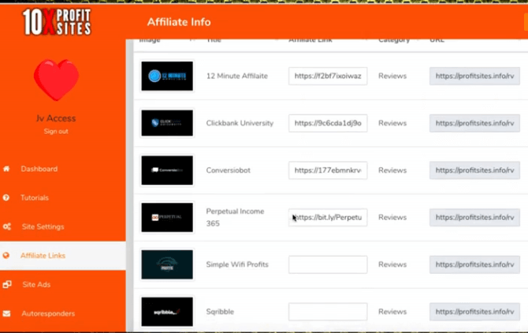This screenshot has width=528, height=333.
Task: Open Site Settings in the sidebar
Action: tap(43, 226)
